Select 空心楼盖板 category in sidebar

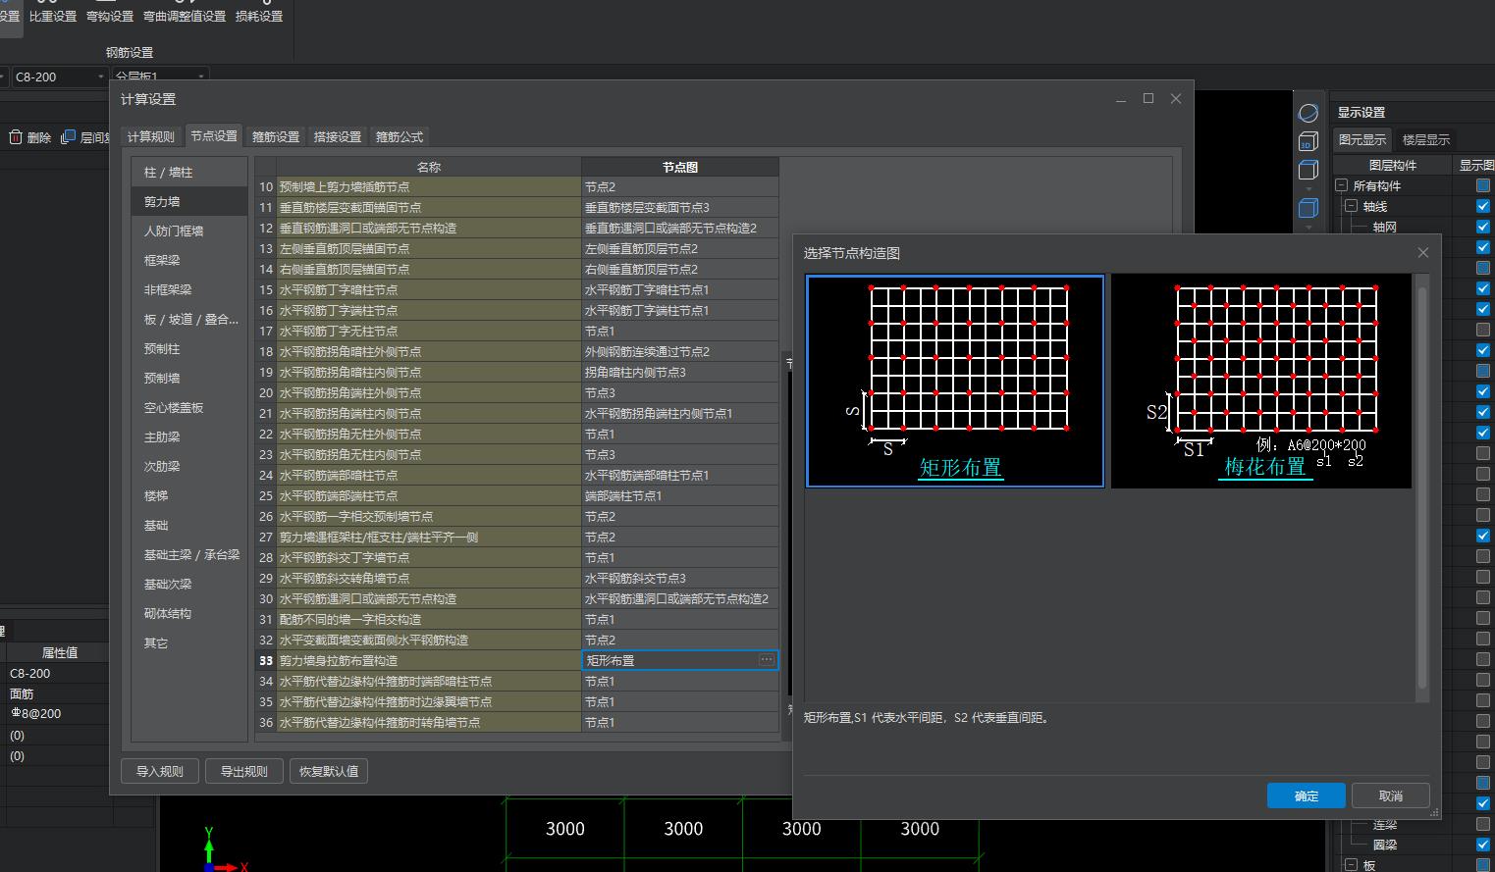tap(189, 407)
